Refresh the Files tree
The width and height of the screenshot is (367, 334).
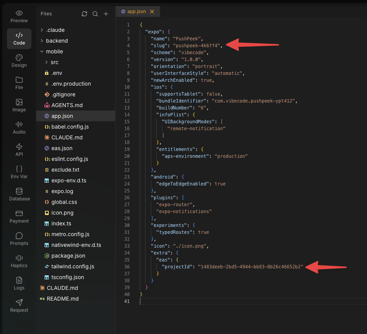point(84,13)
